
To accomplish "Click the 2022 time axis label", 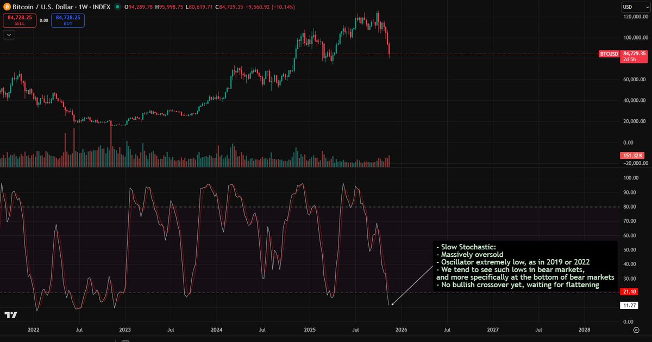I will point(34,329).
